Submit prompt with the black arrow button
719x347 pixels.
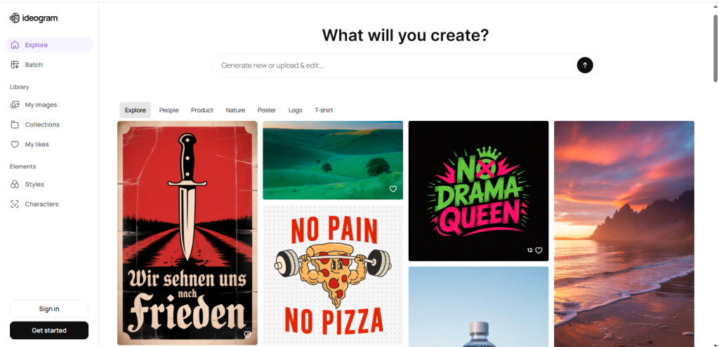585,65
